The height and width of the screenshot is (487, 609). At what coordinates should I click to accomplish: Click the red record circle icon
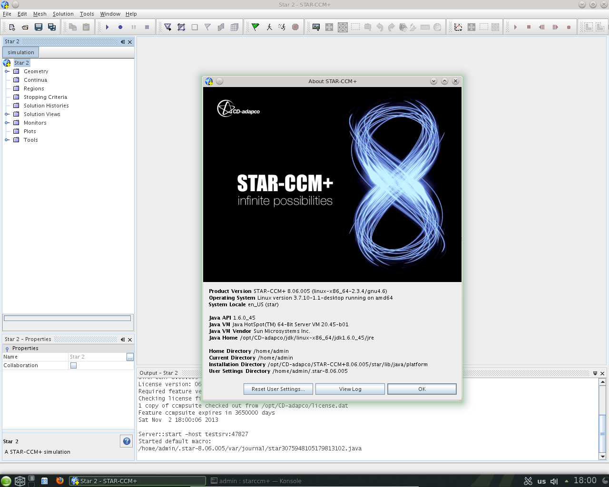click(x=569, y=27)
